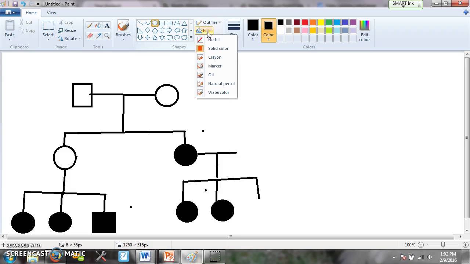Choose Oil fill option
This screenshot has width=470, height=264.
tap(216, 75)
